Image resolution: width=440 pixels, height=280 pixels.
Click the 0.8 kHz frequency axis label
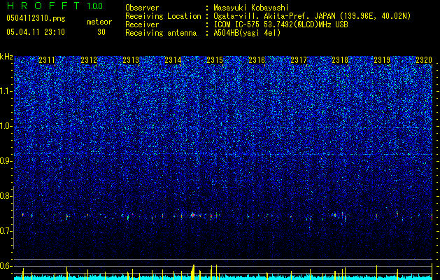[x=5, y=196]
